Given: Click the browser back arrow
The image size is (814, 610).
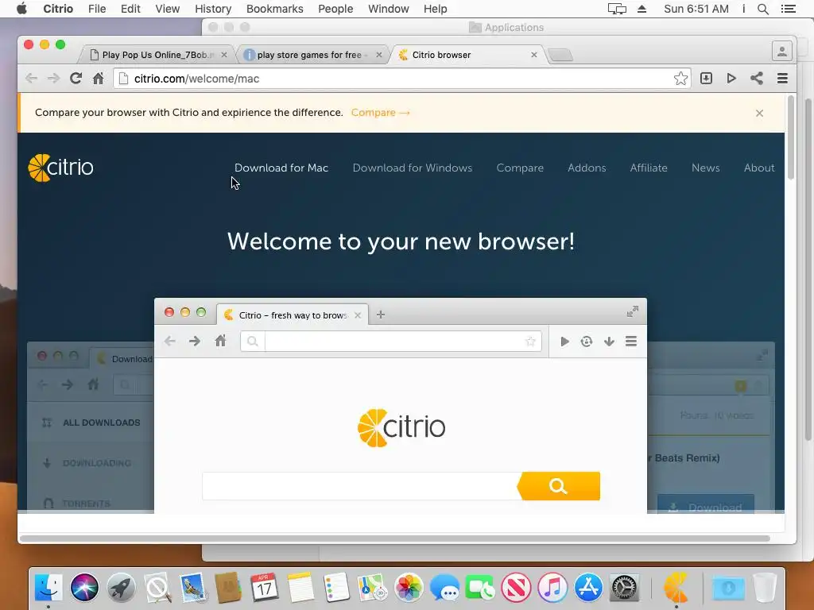Looking at the screenshot, I should (31, 79).
